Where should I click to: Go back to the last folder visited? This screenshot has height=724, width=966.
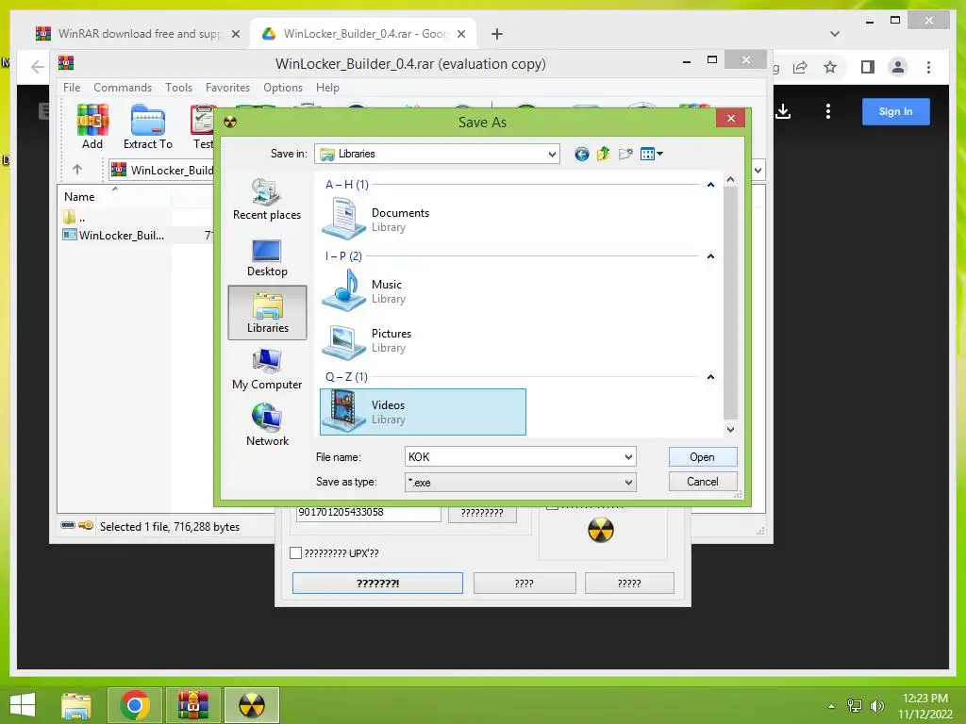pyautogui.click(x=581, y=154)
